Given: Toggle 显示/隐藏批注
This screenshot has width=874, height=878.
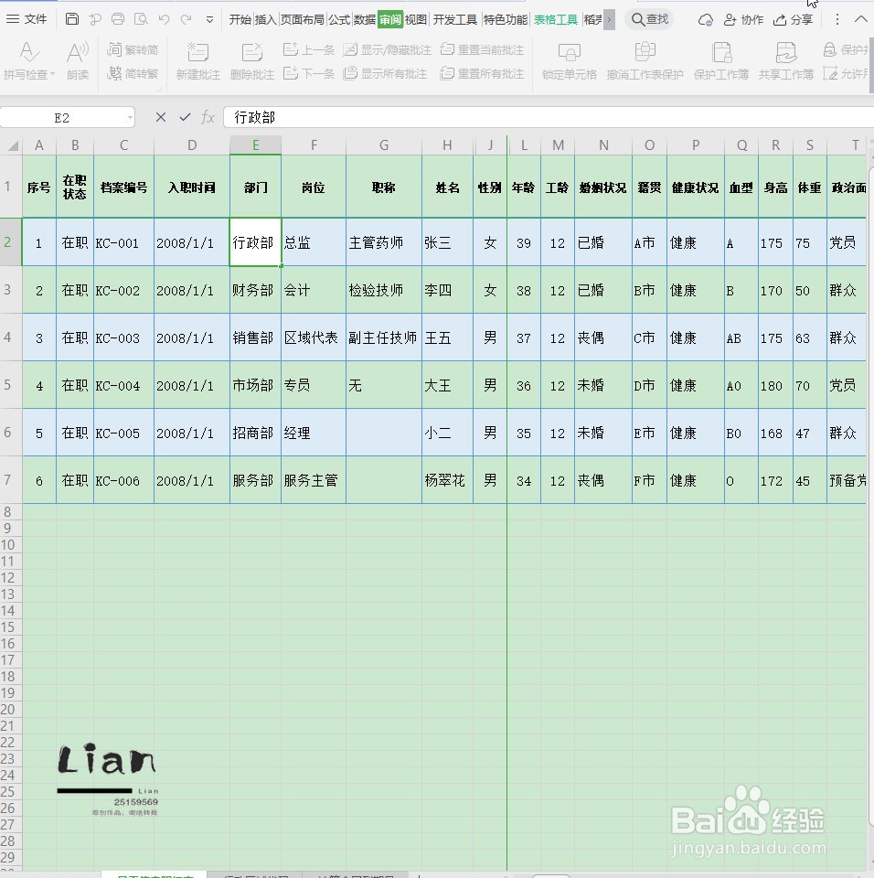Looking at the screenshot, I should (387, 49).
